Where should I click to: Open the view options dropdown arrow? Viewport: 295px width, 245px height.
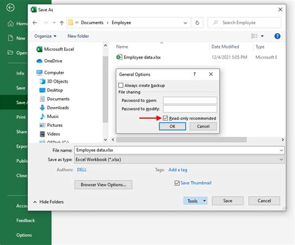(x=262, y=36)
